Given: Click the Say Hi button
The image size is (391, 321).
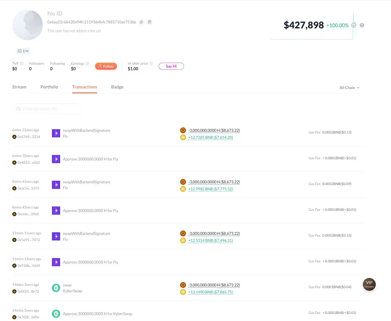Looking at the screenshot, I should tap(171, 66).
